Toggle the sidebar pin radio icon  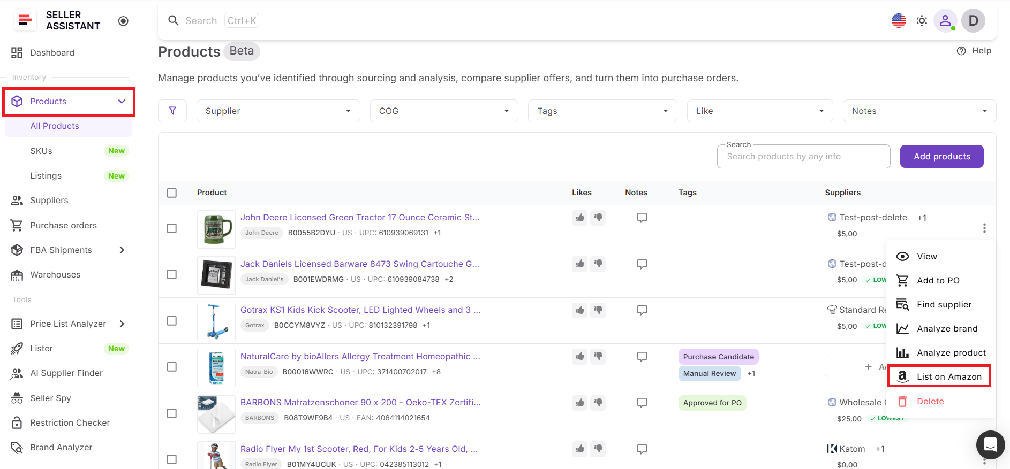coord(123,21)
